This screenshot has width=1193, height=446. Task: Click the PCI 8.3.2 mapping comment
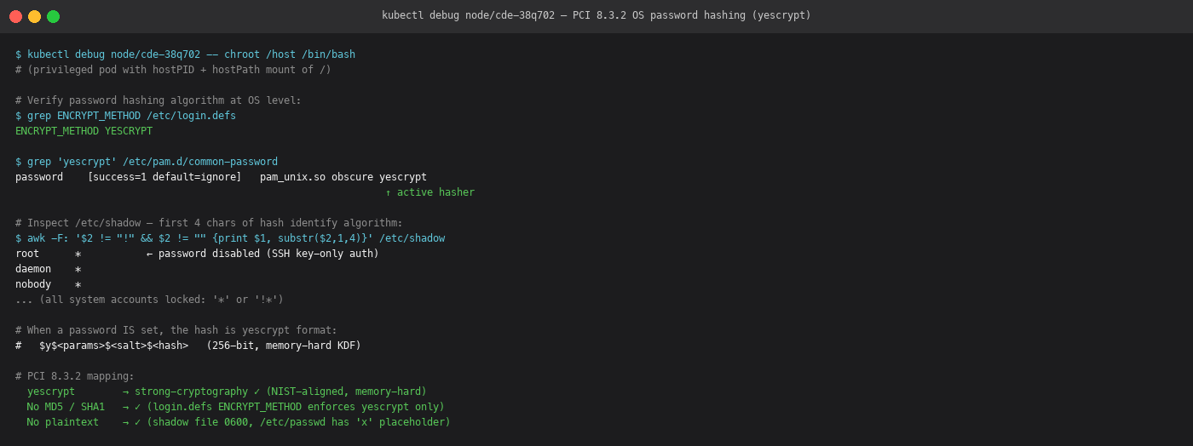coord(75,376)
